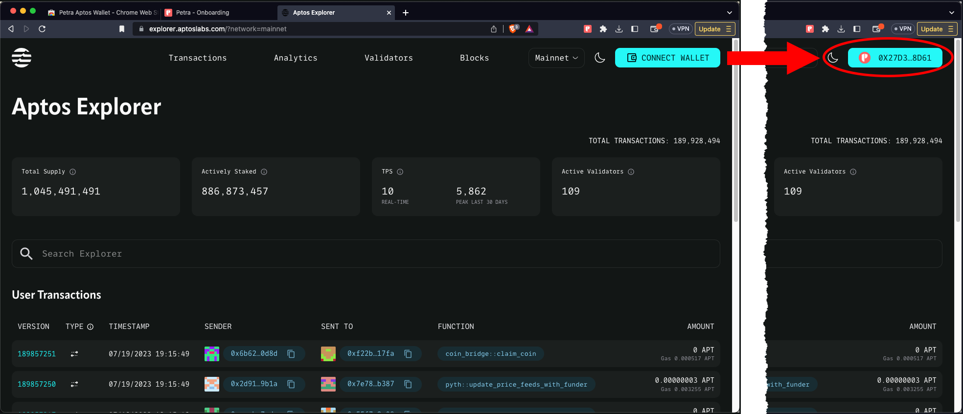
Task: Open the Blocks nav item
Action: (474, 58)
